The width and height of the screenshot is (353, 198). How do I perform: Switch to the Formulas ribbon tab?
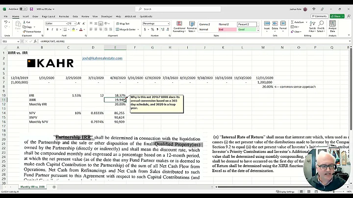pyautogui.click(x=64, y=17)
